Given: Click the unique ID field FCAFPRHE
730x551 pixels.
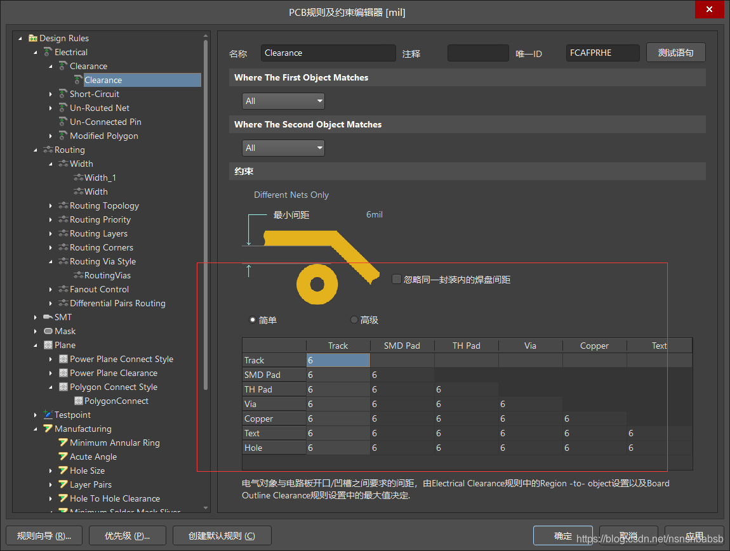Looking at the screenshot, I should coord(603,53).
